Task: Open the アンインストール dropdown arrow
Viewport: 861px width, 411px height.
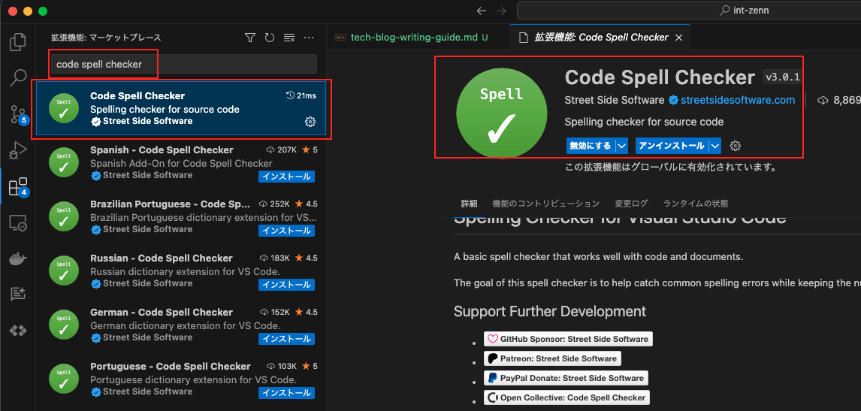Action: [714, 146]
